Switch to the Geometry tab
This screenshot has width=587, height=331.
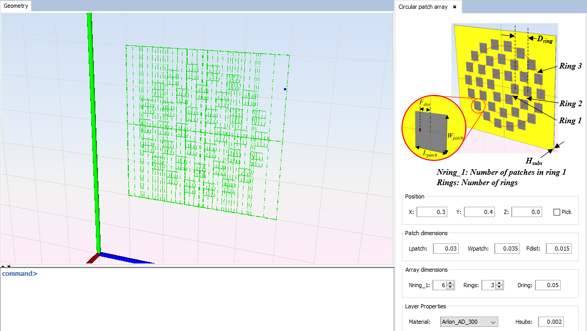[x=16, y=6]
